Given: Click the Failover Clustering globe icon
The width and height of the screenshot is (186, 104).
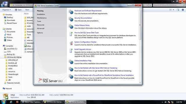Looking at the screenshot, I should 71,69.
